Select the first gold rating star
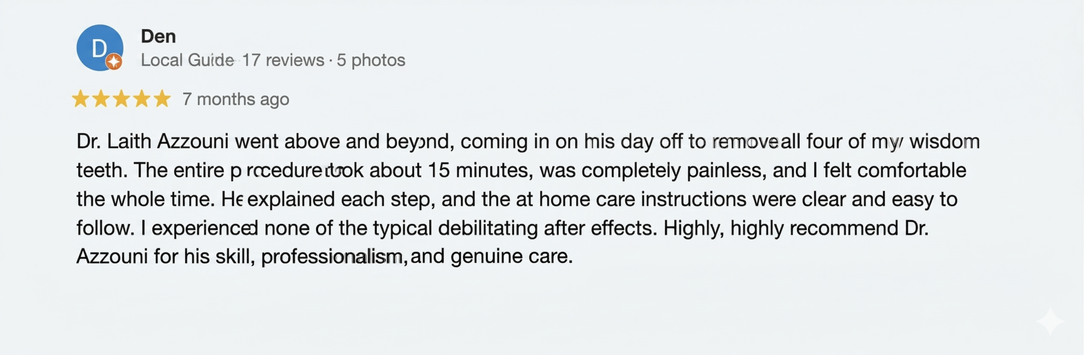Viewport: 1084px width, 355px height. click(80, 99)
